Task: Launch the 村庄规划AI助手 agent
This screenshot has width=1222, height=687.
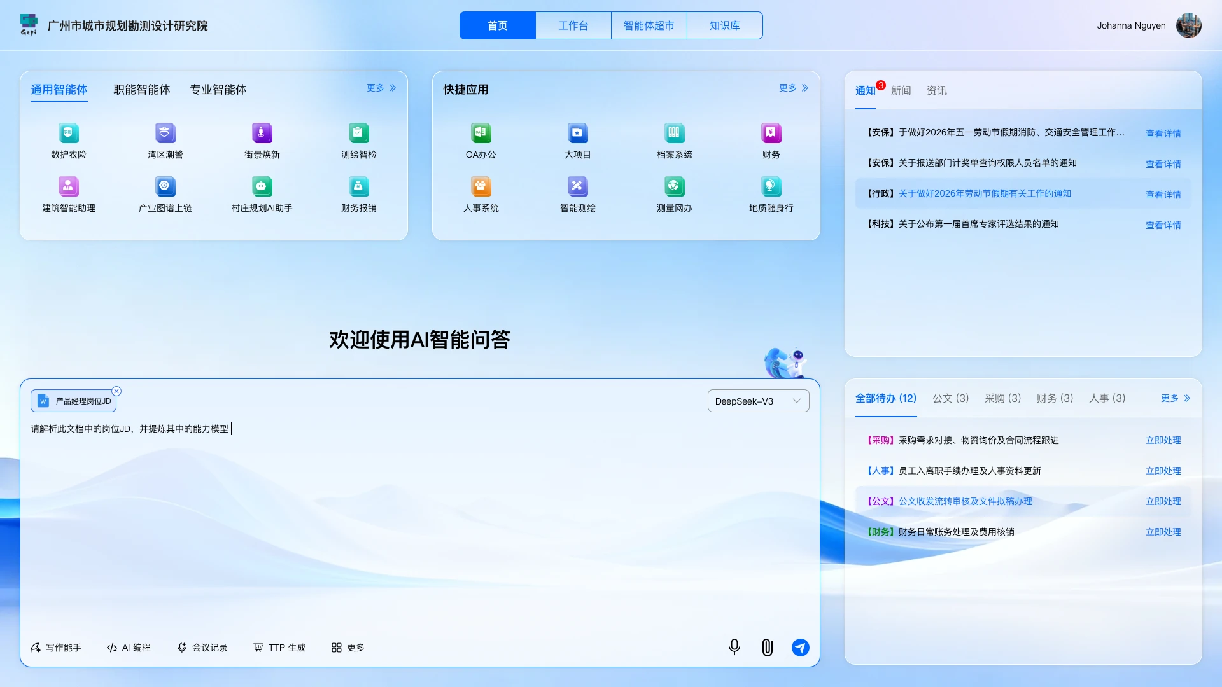Action: (262, 186)
